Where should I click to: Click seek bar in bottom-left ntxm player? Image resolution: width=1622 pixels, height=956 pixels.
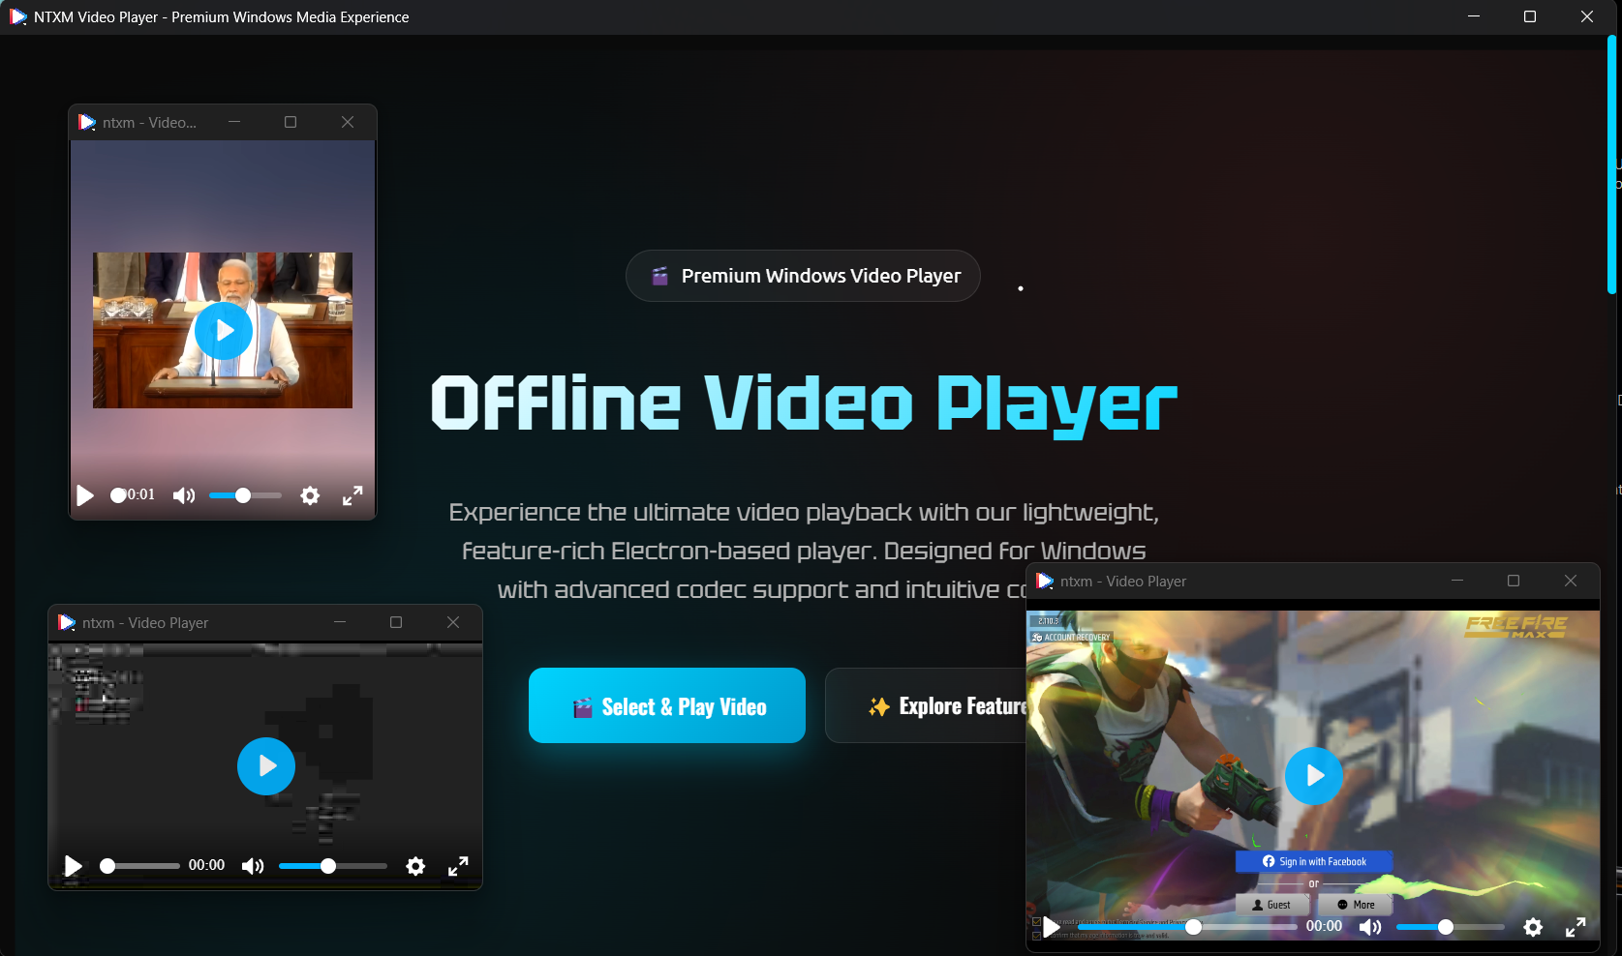point(140,866)
